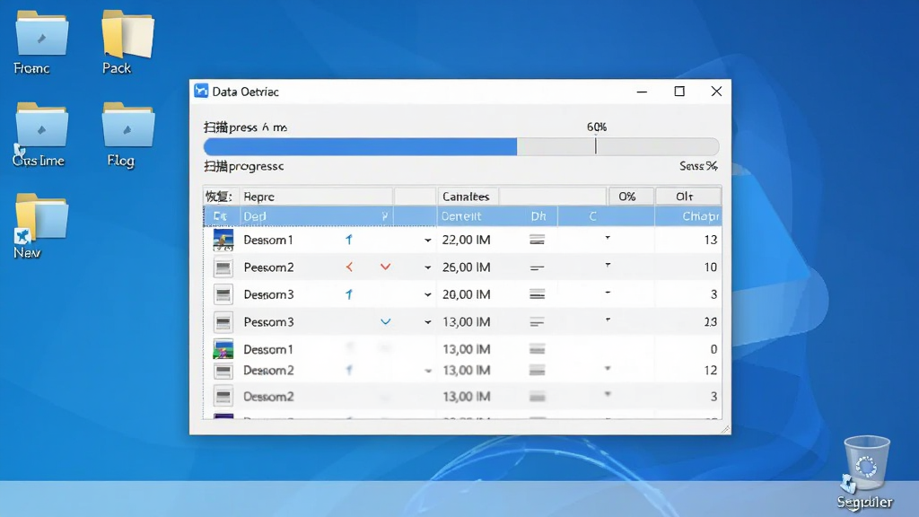Click the Data Oetriac title bar app icon
919x517 pixels.
click(201, 91)
